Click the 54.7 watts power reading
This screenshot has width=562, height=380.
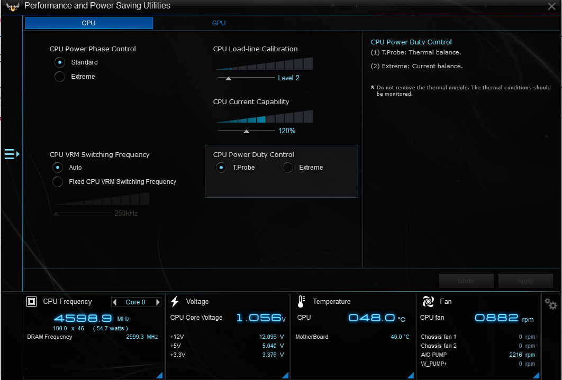111,328
